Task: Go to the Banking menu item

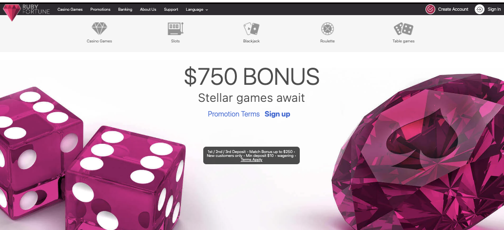Action: coord(125,9)
